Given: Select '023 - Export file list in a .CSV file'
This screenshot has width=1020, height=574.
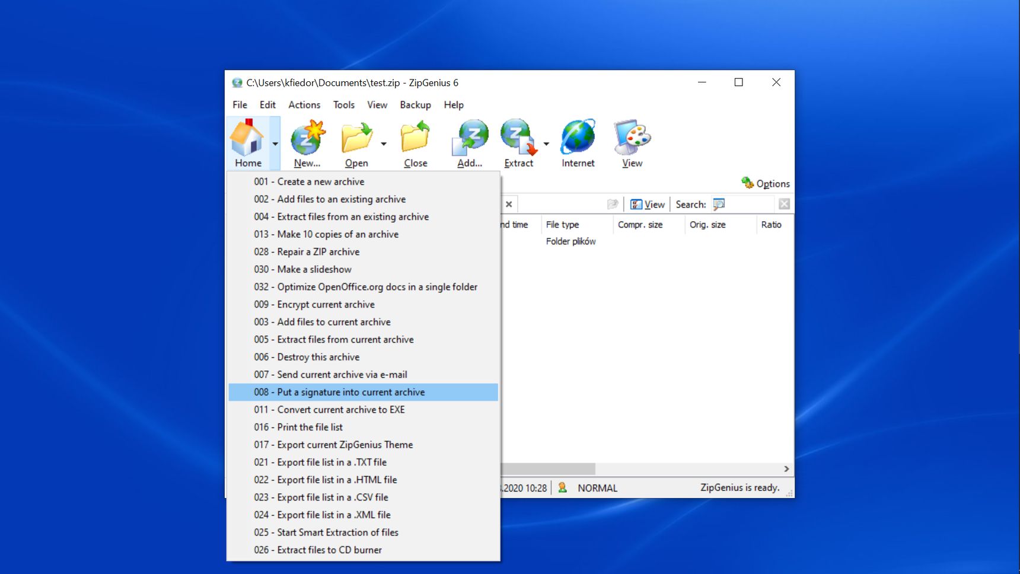Looking at the screenshot, I should coord(363,498).
